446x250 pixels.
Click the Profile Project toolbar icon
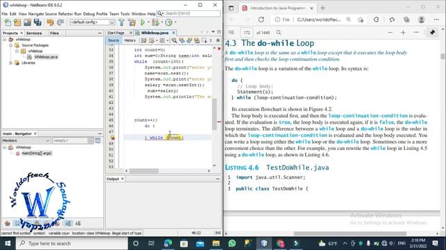click(x=169, y=22)
